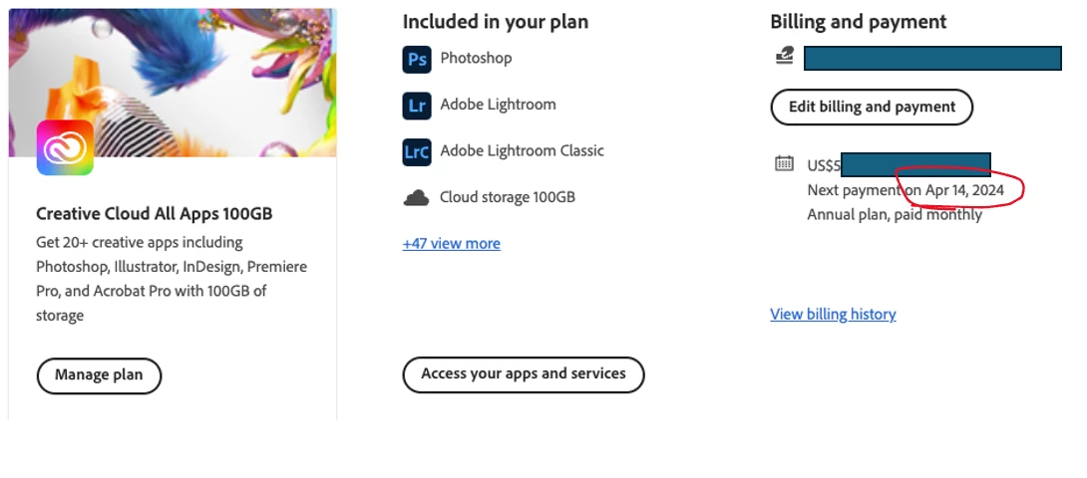Open Edit billing and payment
This screenshot has height=478, width=1087.
click(x=872, y=107)
